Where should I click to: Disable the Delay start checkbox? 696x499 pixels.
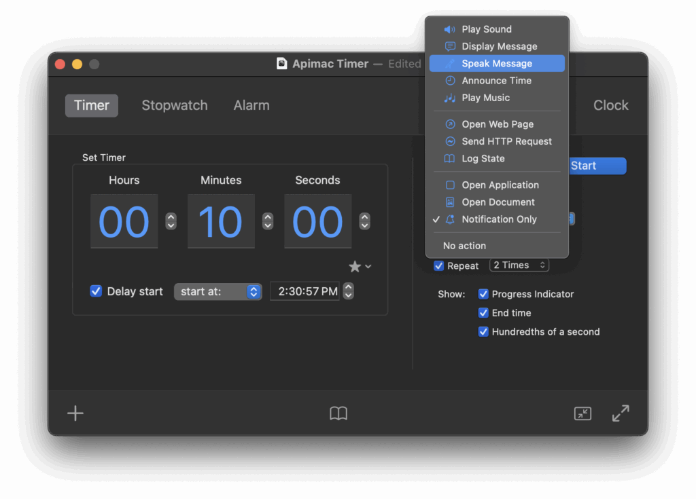[96, 291]
